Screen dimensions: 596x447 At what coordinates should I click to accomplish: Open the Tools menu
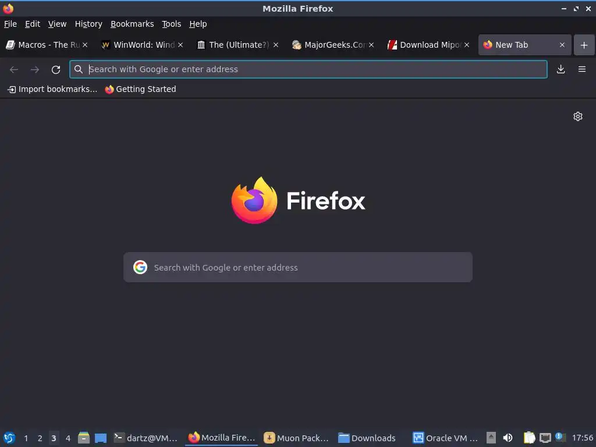(171, 24)
